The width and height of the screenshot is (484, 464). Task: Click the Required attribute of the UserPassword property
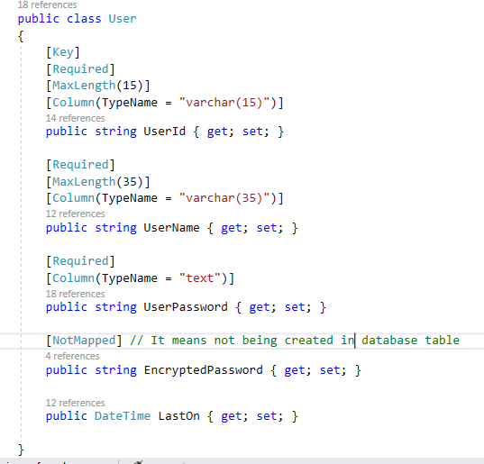pos(80,261)
